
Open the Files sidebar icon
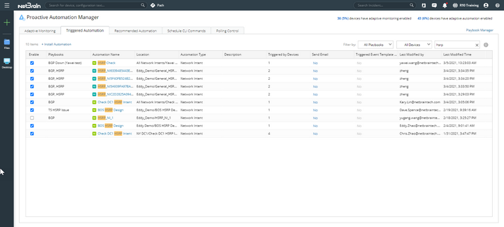[x=7, y=44]
